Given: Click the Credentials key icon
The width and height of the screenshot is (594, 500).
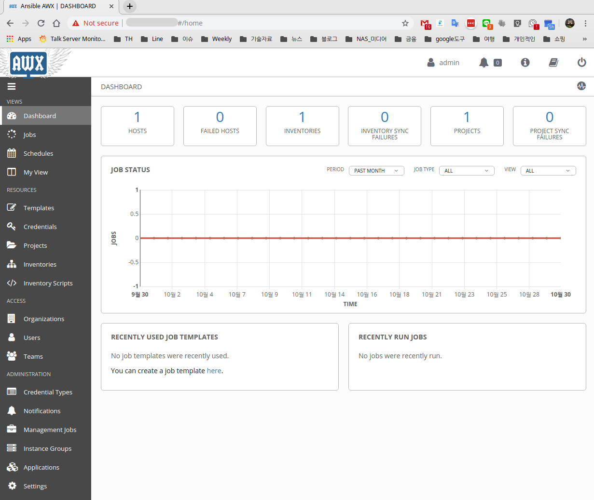Looking at the screenshot, I should click(12, 227).
